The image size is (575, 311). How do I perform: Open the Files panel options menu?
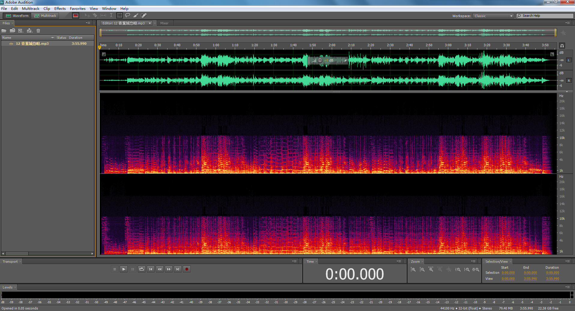coord(88,23)
